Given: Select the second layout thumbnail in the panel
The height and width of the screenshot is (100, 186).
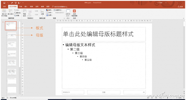Looking at the screenshot, I should (12, 36).
